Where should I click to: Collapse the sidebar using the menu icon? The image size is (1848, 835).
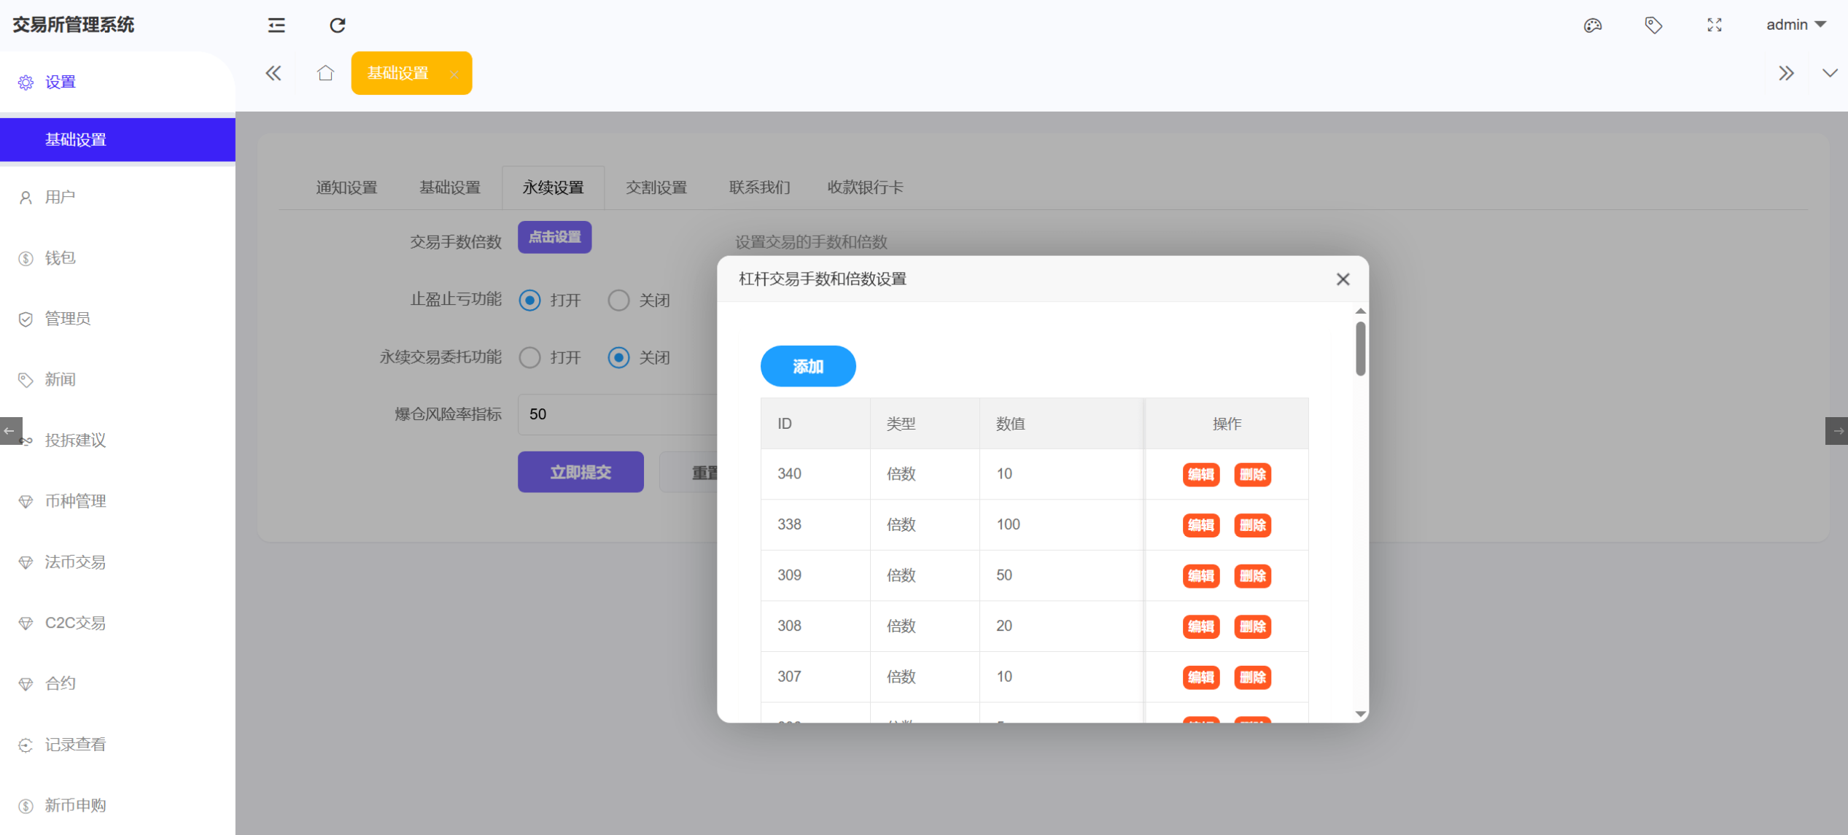click(x=275, y=25)
